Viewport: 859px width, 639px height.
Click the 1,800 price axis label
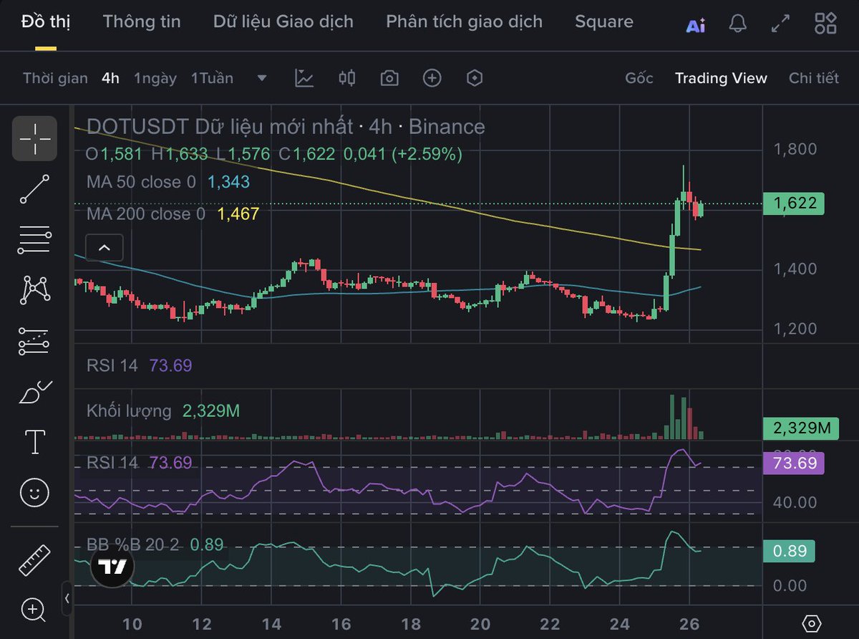[795, 150]
